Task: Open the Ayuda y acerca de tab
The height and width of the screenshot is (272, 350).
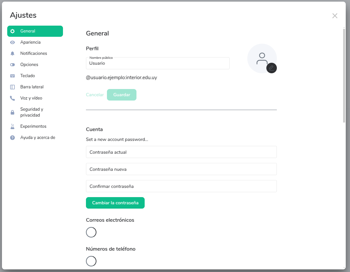Action: coord(37,138)
